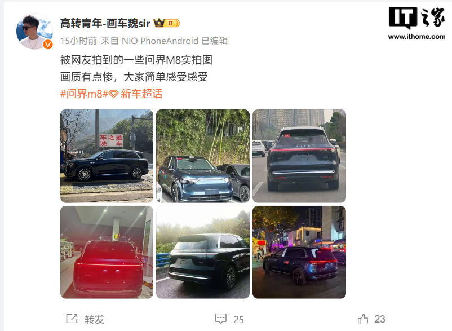Open the 新车超话 topic link

141,94
